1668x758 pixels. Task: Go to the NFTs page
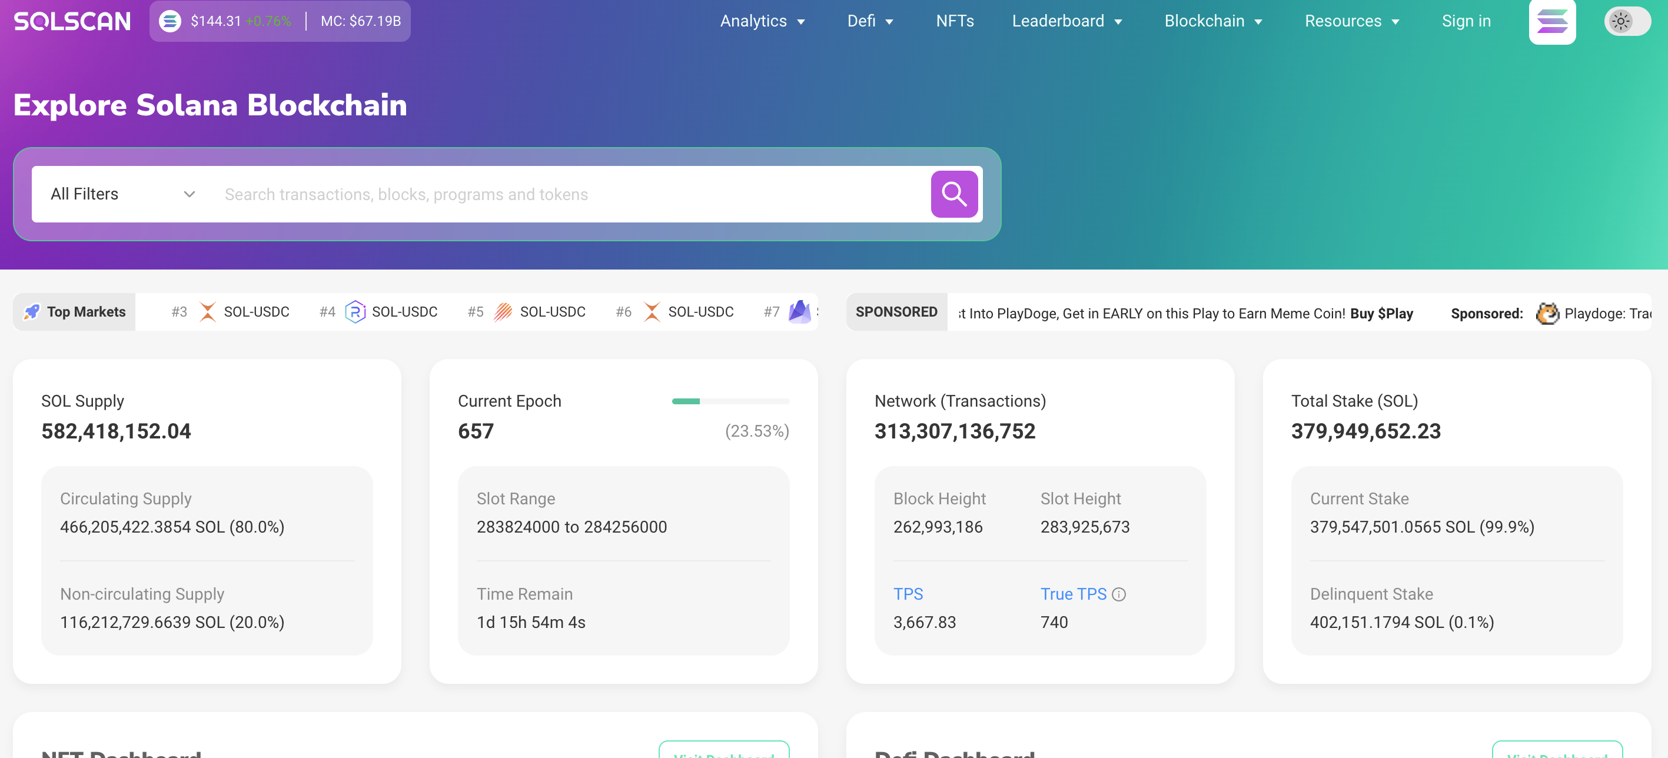[955, 21]
